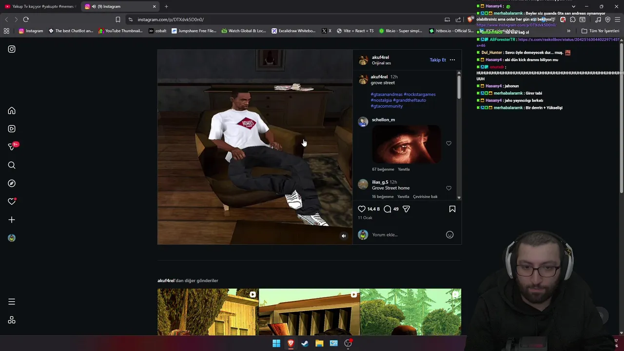This screenshot has height=351, width=624.
Task: Reload the page
Action: pos(26,19)
